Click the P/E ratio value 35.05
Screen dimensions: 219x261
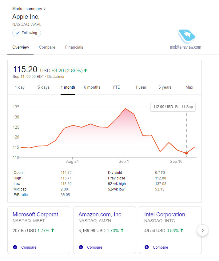click(x=65, y=195)
